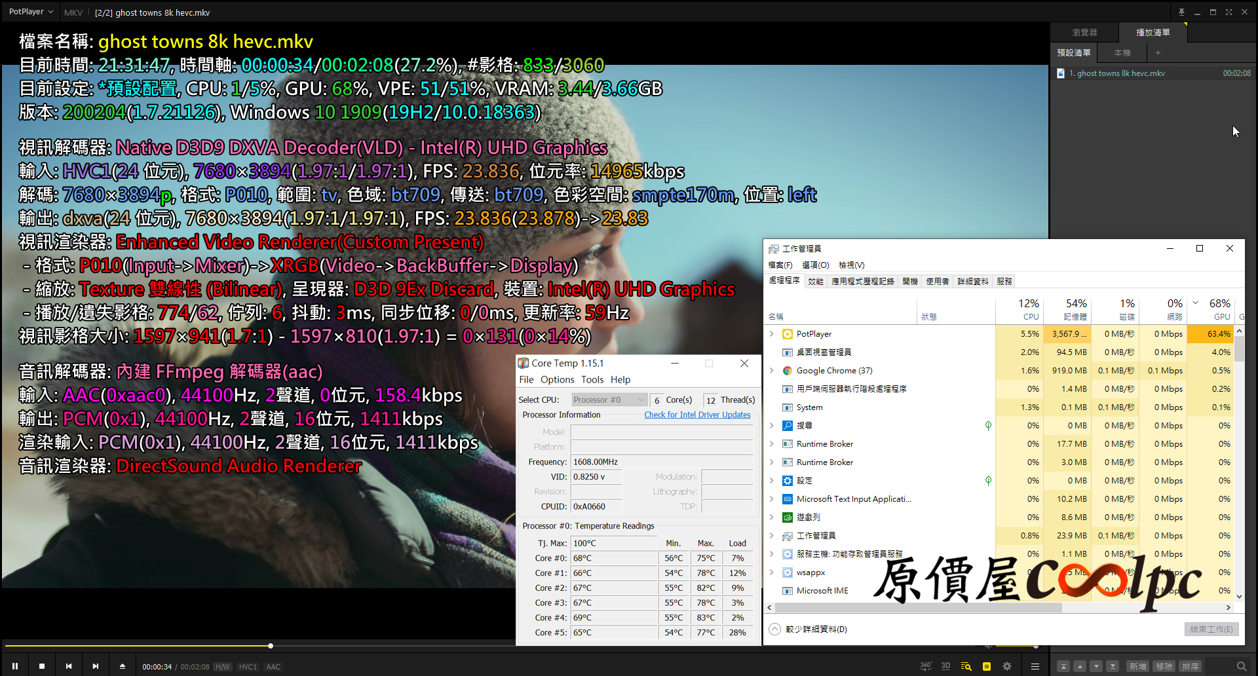Click the 排序 sort button
Image resolution: width=1258 pixels, height=676 pixels.
point(1190,666)
